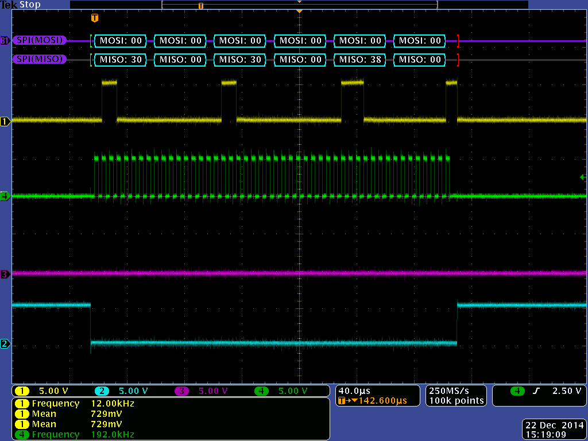Click the first 729mV mean measurement
The image size is (588, 441).
pyautogui.click(x=106, y=414)
